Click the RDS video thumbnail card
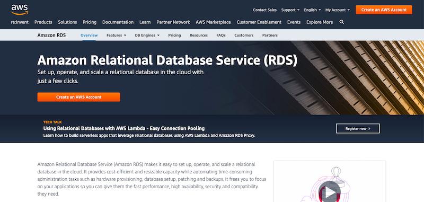Viewport: 424px width, 202px height. 329,181
